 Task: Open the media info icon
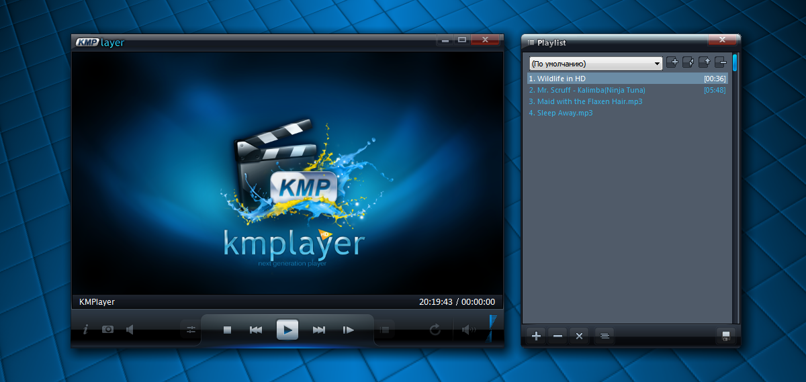(x=85, y=330)
